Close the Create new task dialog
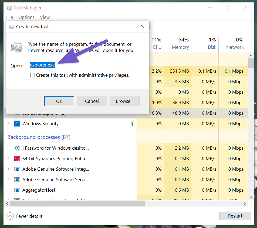Image resolution: width=257 pixels, height=228 pixels. 143,27
